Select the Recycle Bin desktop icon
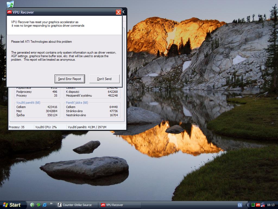Image resolution: width=278 pixels, height=209 pixels. [x=10, y=4]
